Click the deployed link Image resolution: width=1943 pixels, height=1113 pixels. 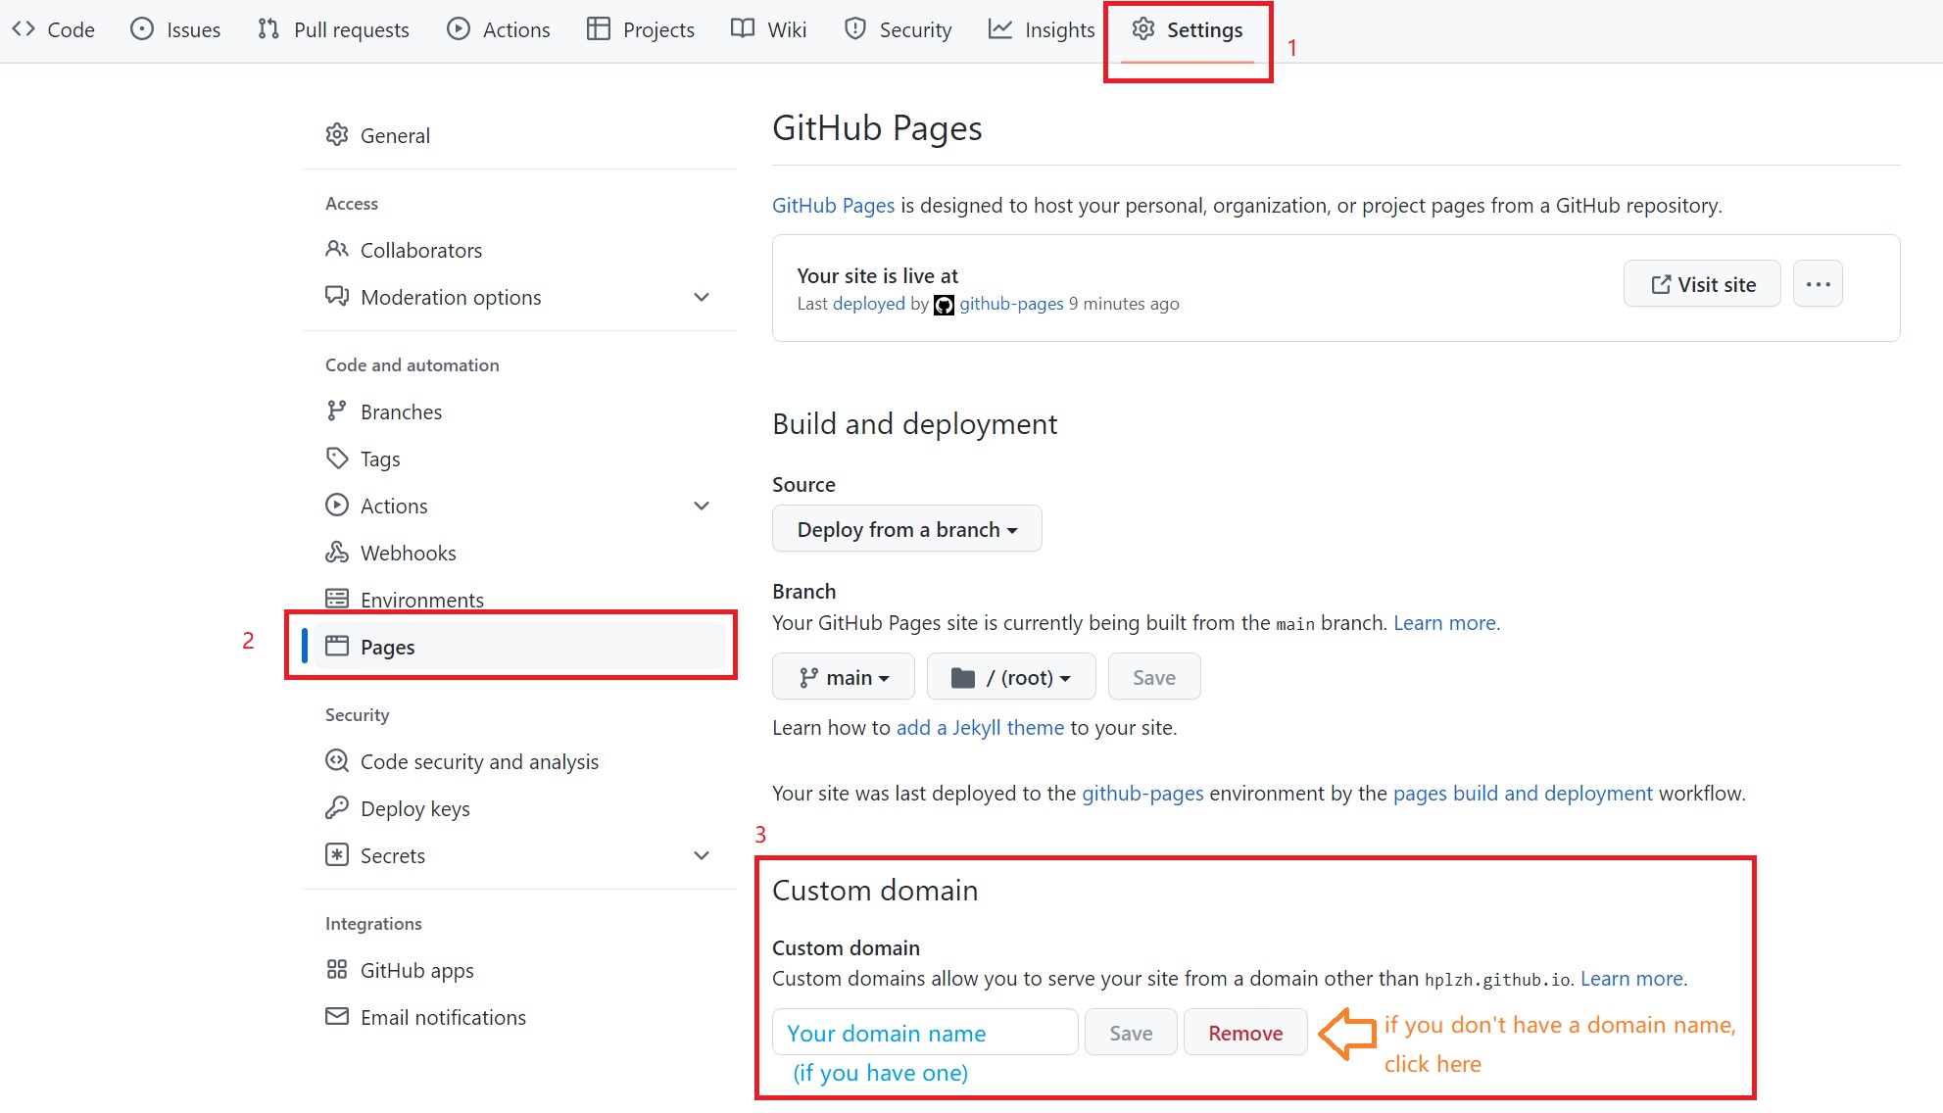point(868,304)
